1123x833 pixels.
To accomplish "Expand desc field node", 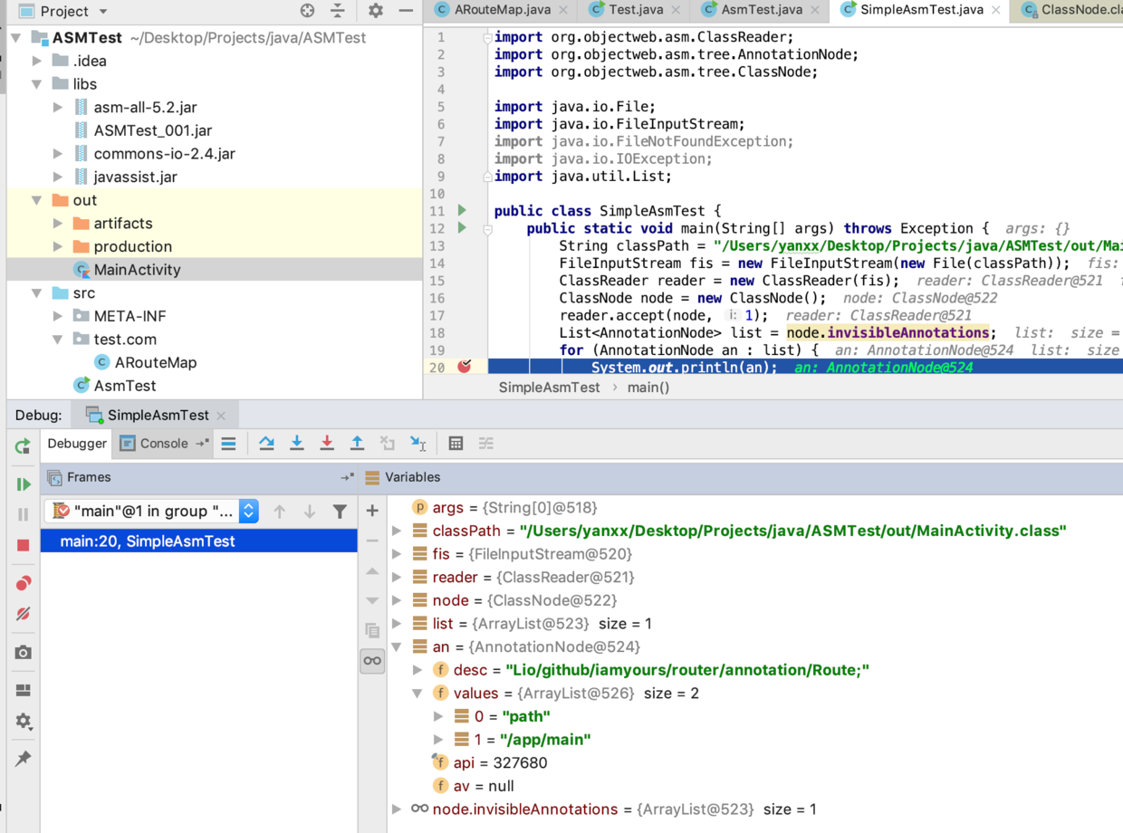I will (x=418, y=670).
